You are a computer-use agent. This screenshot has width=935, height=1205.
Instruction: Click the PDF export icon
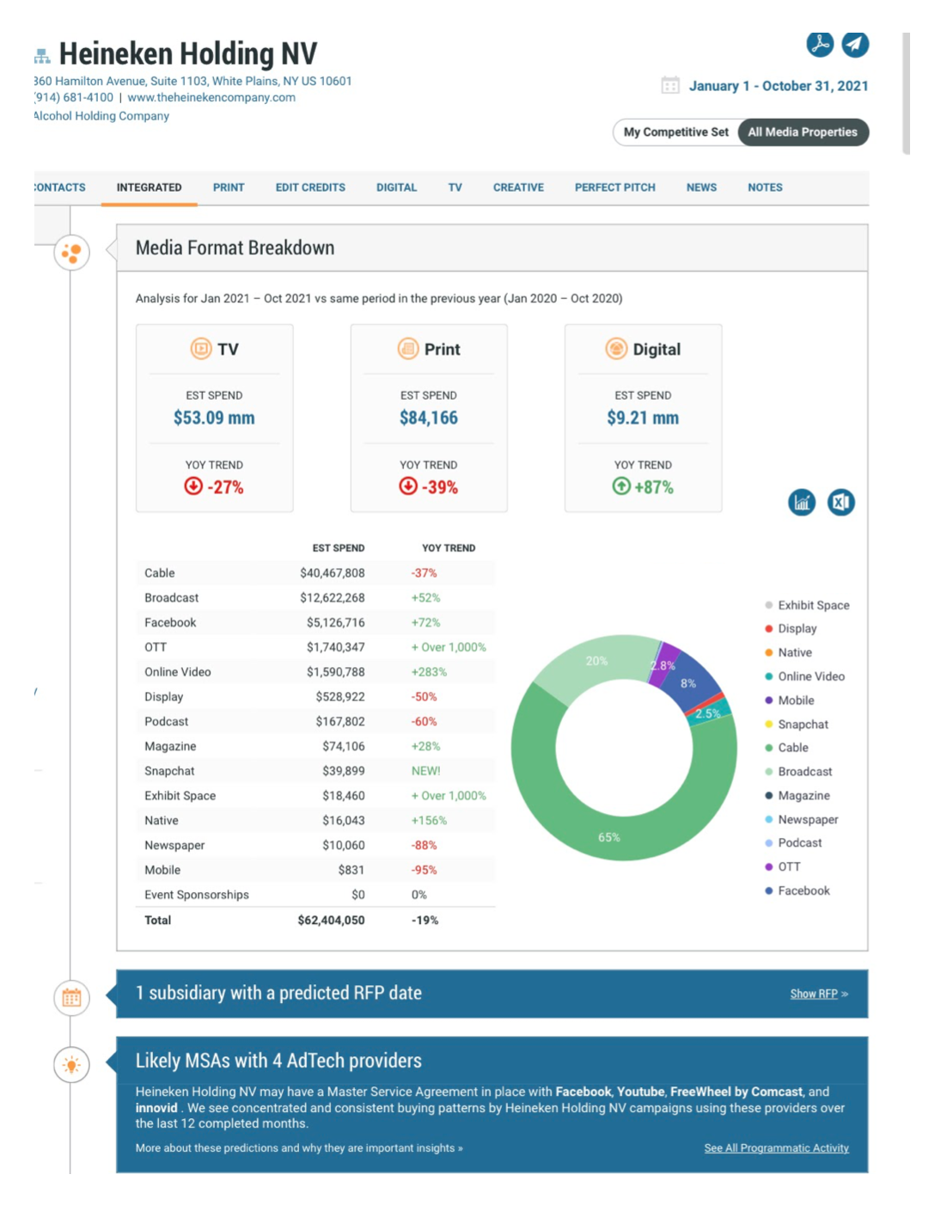pos(820,44)
